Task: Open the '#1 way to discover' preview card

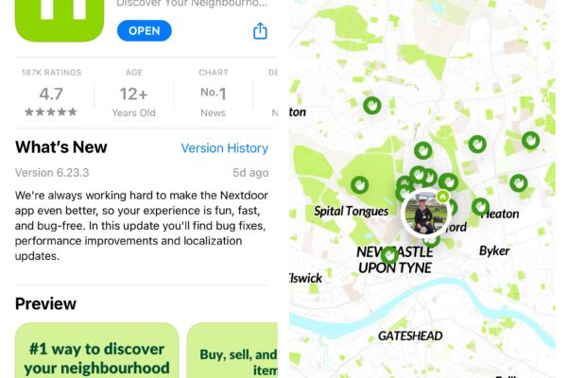Action: click(x=97, y=351)
